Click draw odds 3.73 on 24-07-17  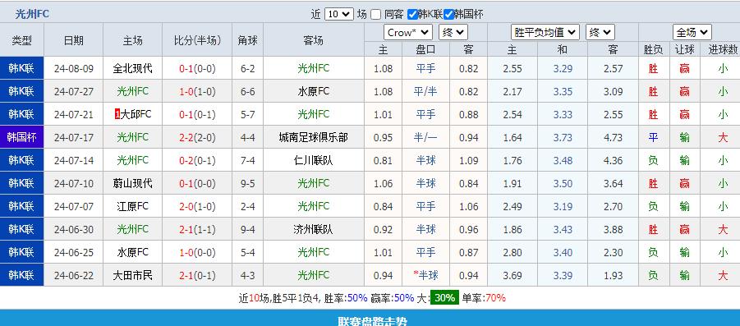pos(563,138)
